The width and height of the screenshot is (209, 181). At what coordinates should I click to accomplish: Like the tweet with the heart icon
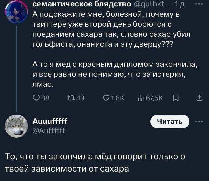tap(106, 98)
